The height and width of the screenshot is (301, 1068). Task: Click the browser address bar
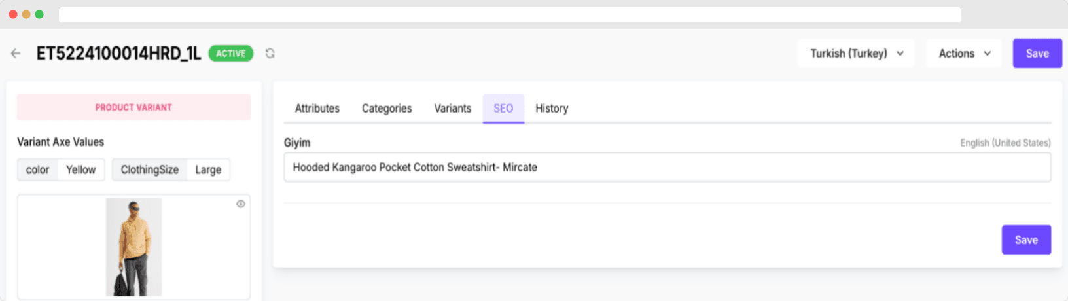click(x=509, y=14)
